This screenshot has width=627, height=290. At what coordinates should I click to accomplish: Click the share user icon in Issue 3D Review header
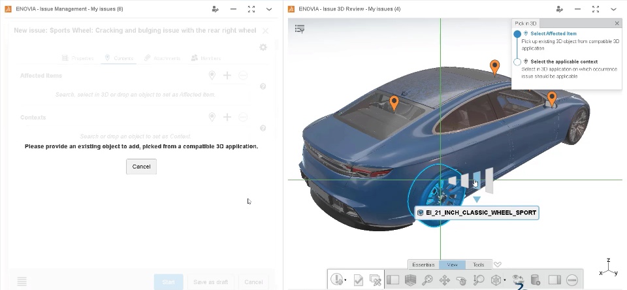[x=560, y=9]
